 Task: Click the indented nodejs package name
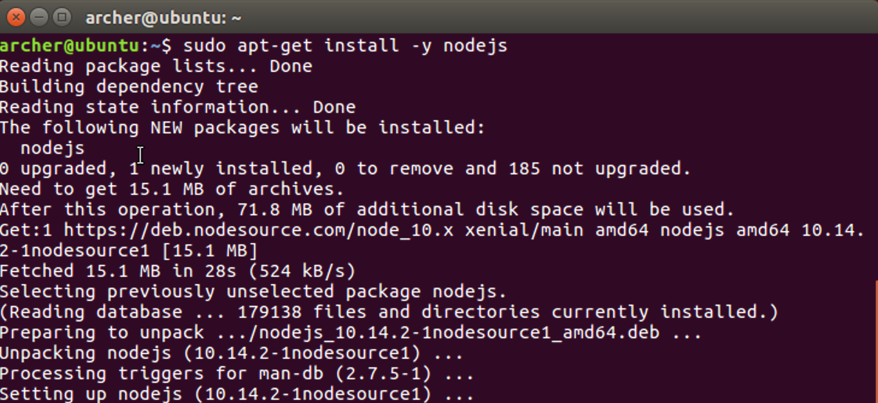tap(53, 148)
